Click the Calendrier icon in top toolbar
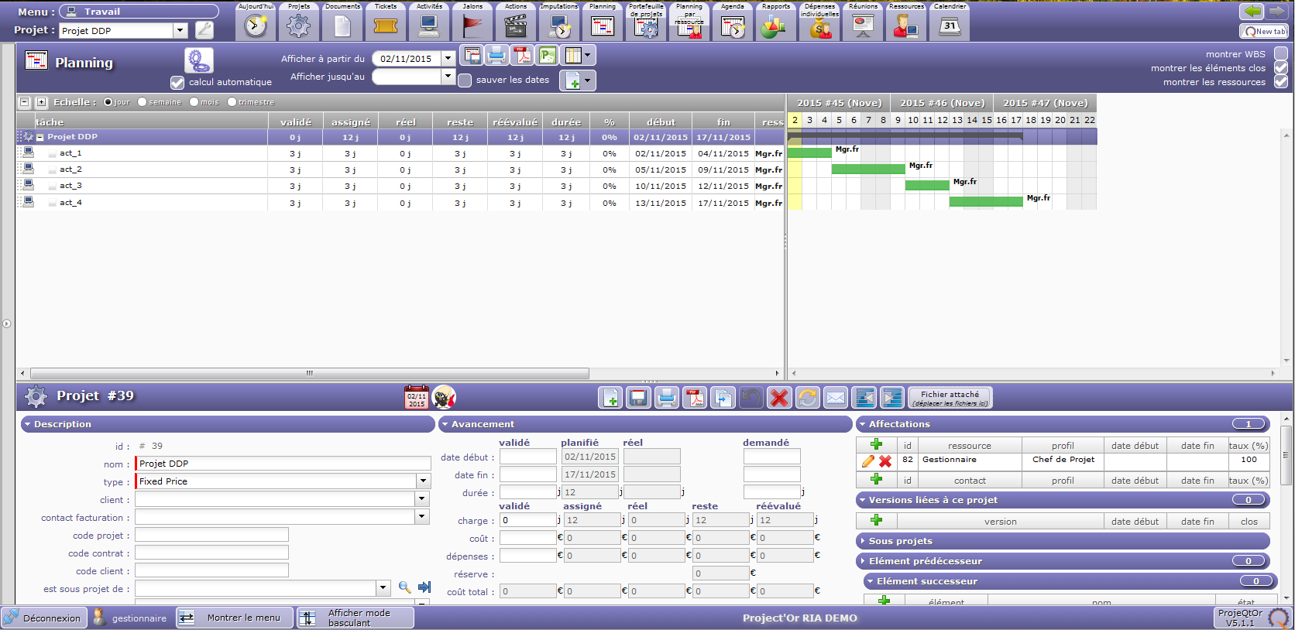Viewport: 1295px width, 630px height. coord(950,26)
